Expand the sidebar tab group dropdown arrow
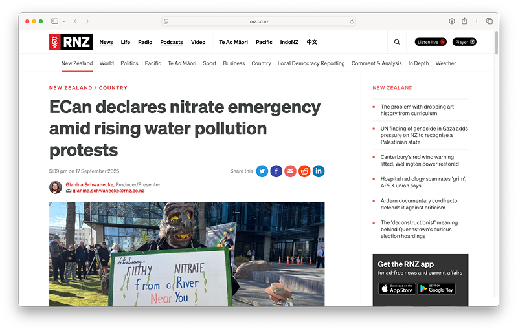 [x=64, y=21]
